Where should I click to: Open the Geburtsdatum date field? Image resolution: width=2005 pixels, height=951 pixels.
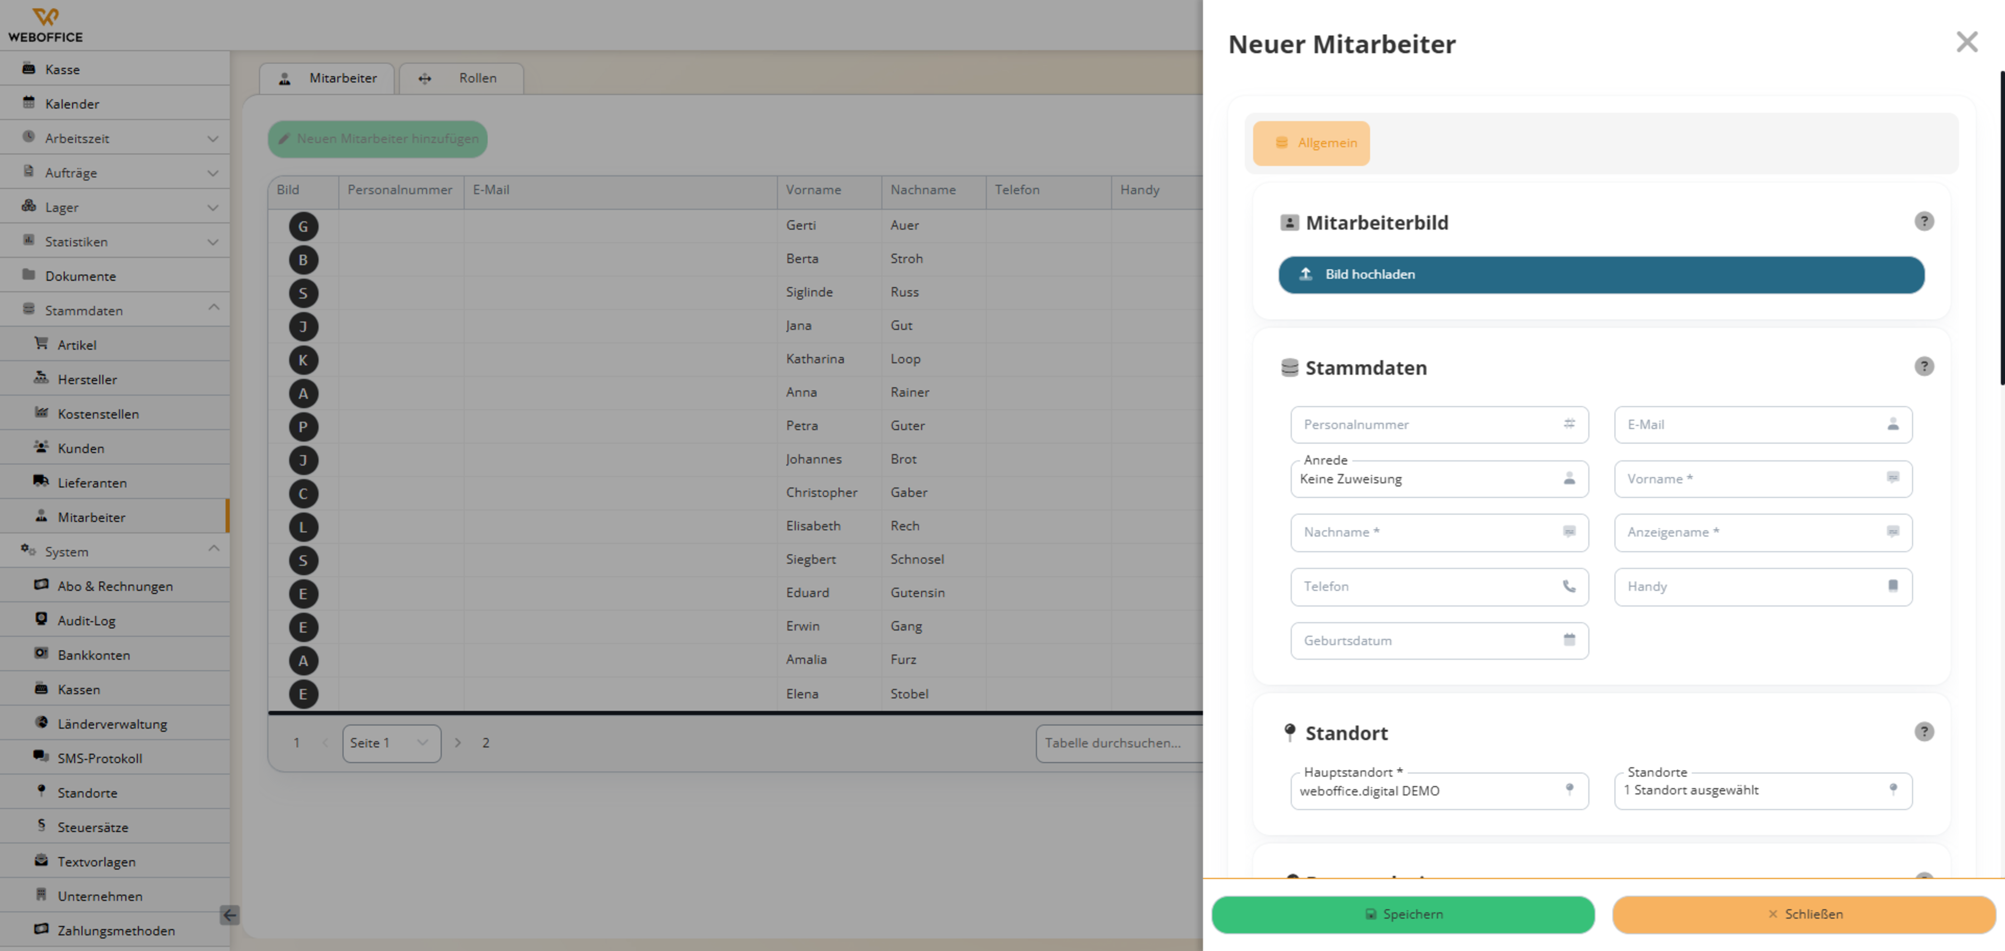(x=1439, y=640)
